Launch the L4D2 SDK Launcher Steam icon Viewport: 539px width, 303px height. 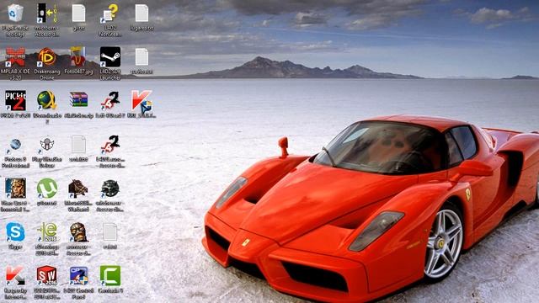point(110,56)
